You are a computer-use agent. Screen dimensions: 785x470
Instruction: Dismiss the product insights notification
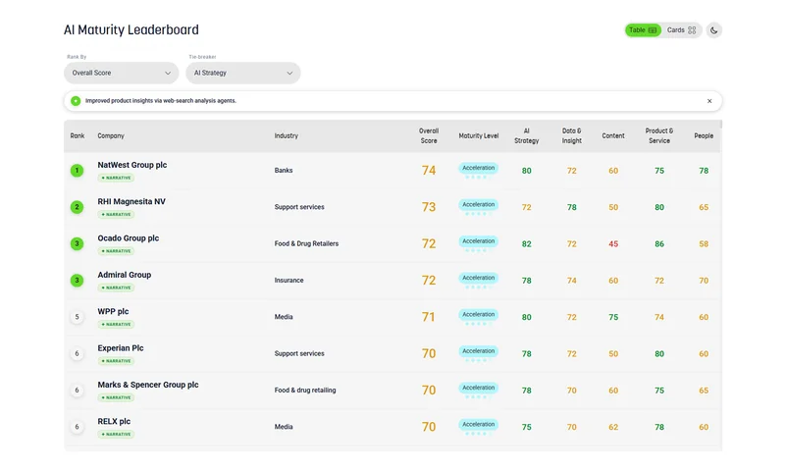tap(709, 101)
